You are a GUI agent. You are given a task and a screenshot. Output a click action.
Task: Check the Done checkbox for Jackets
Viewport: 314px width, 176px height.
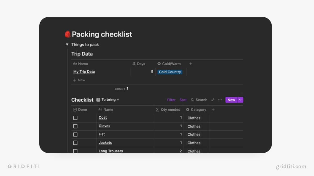75,143
